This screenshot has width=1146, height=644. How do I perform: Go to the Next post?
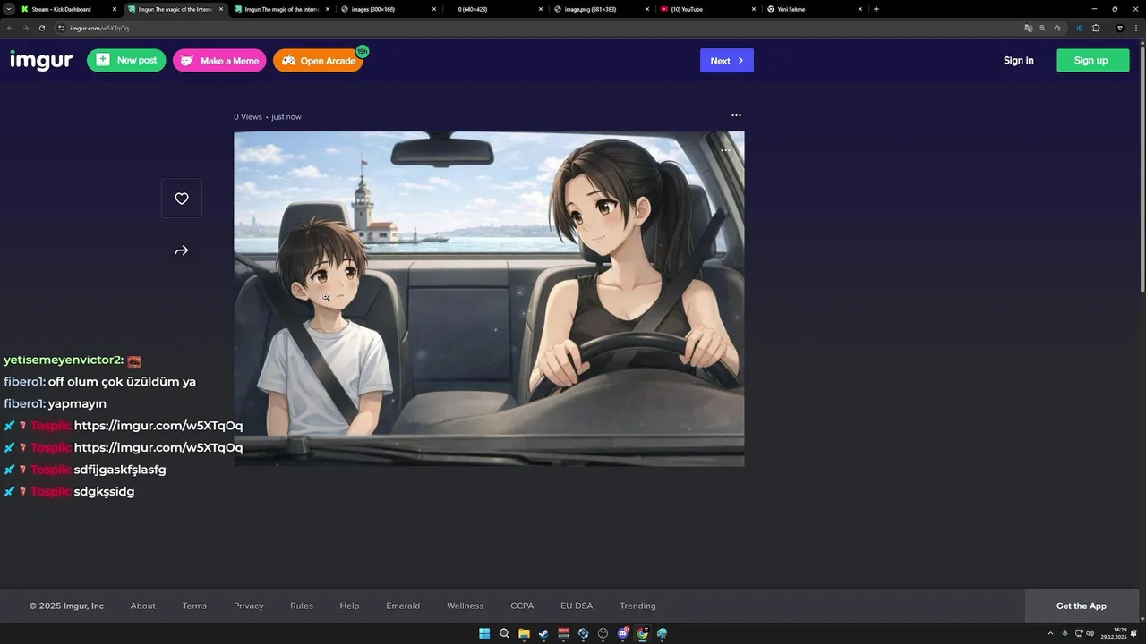coord(727,61)
